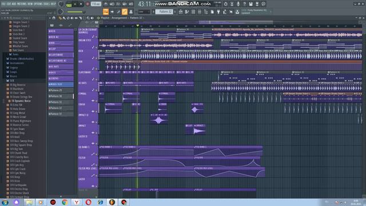Select the playback speaker tool in playlist toolbar
The width and height of the screenshot is (366, 206).
92,18
